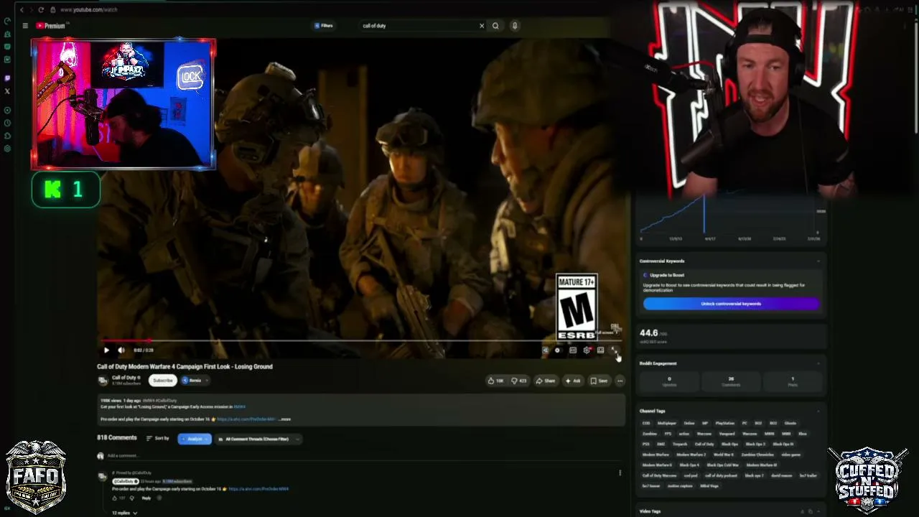Open the X icon in the browser sidebar
This screenshot has width=919, height=517.
(7, 91)
